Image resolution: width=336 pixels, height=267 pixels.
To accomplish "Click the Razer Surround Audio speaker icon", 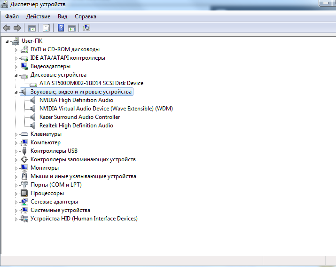I will click(x=32, y=117).
